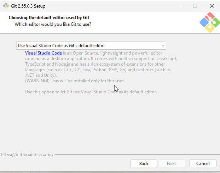
Task: Click the large Git logo in header
Action: pyautogui.click(x=210, y=22)
